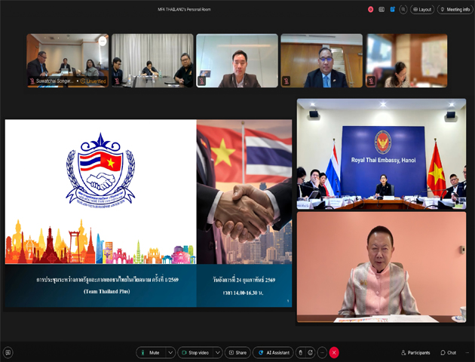Open the more options ellipsis menu

(x=322, y=352)
